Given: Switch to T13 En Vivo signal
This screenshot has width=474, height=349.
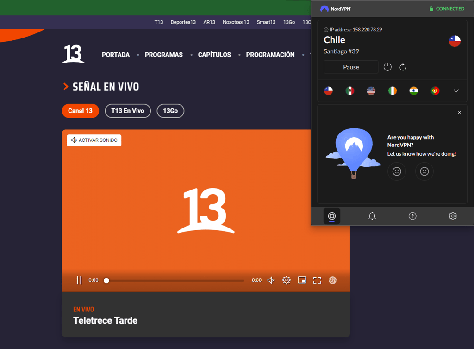Looking at the screenshot, I should [x=128, y=111].
